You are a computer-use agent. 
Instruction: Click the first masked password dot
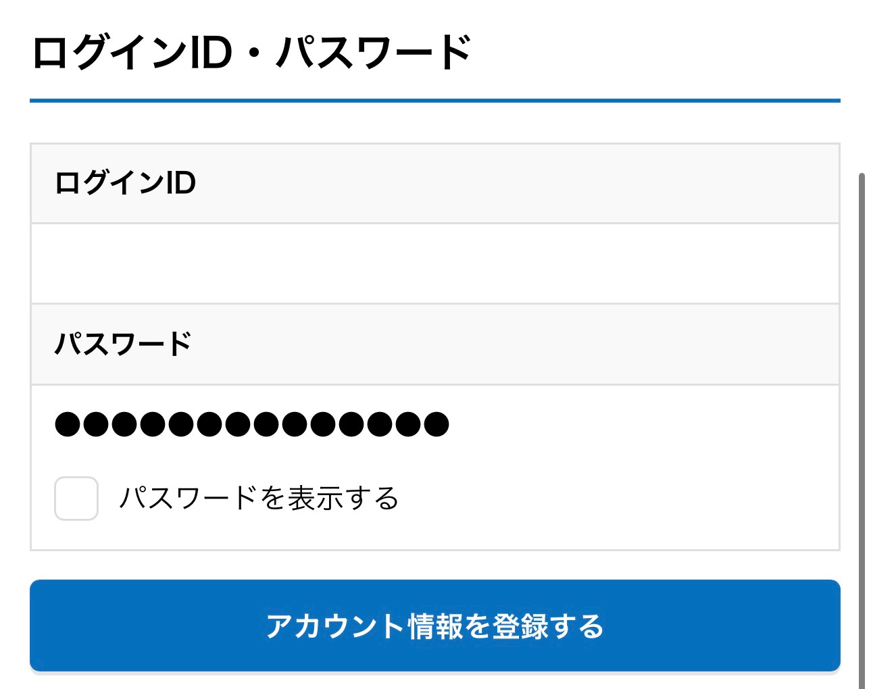point(67,424)
